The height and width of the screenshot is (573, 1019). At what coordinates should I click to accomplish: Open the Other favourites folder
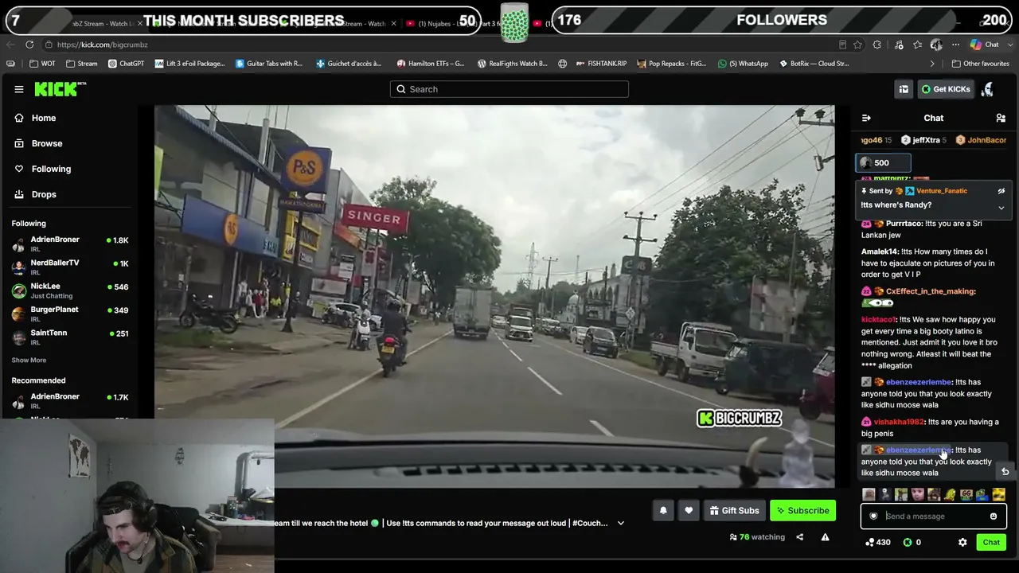point(980,64)
